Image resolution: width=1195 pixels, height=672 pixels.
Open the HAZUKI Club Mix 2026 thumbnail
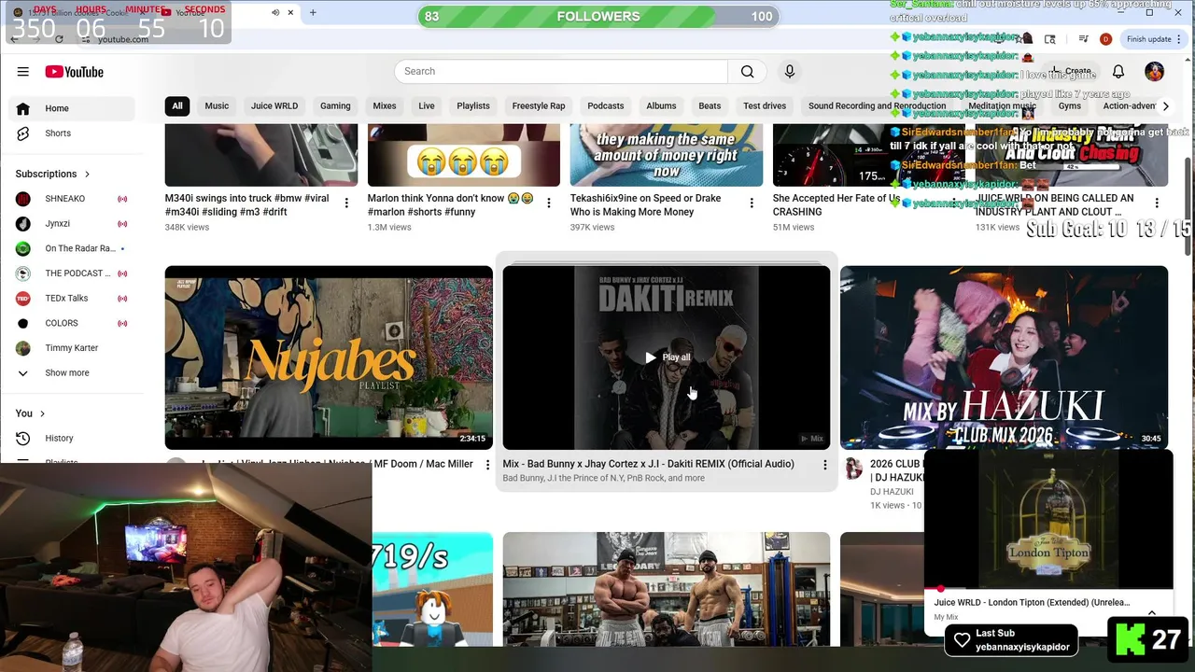pos(1004,357)
